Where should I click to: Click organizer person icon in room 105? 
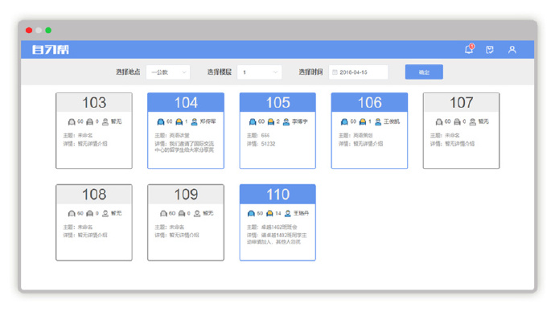[x=286, y=121]
